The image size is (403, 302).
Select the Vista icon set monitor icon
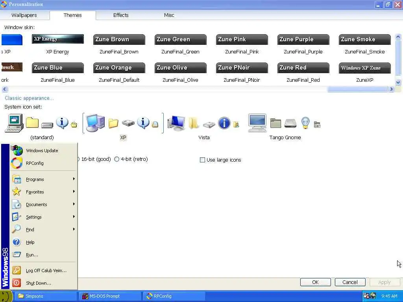176,123
